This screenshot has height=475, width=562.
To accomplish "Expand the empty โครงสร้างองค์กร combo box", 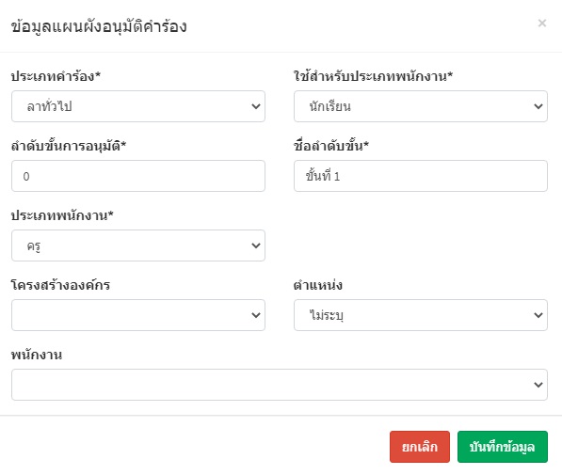I will [138, 315].
